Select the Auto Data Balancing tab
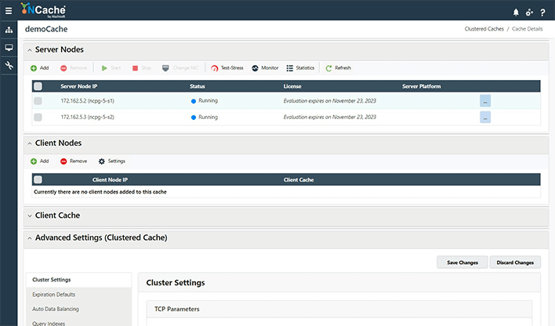This screenshot has width=555, height=326. pos(78,309)
